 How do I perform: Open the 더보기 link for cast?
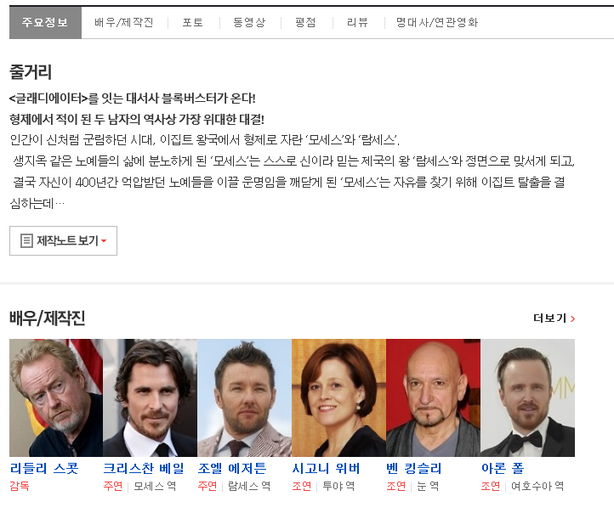click(554, 319)
